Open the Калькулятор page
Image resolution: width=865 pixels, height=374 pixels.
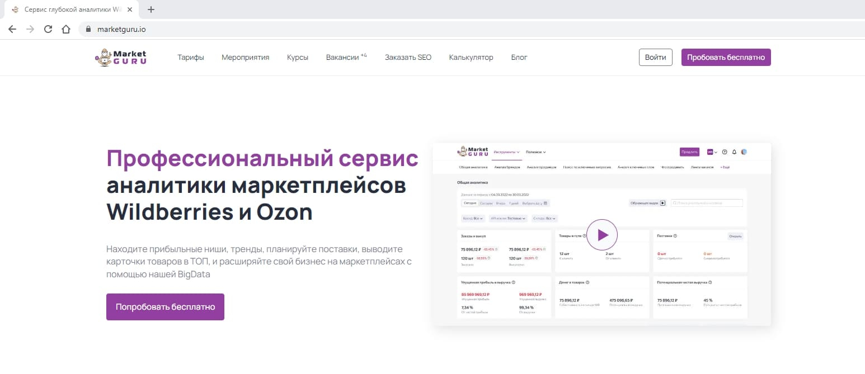coord(471,58)
